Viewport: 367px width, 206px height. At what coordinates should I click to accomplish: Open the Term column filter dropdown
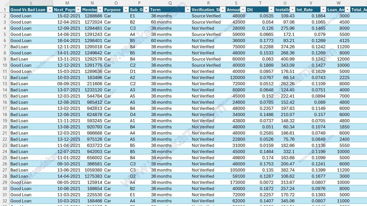pyautogui.click(x=188, y=10)
